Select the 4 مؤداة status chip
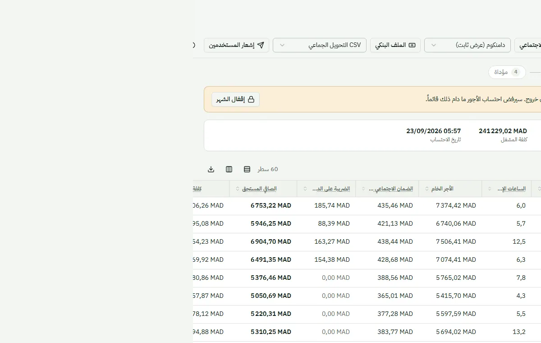The width and height of the screenshot is (541, 343). (507, 72)
